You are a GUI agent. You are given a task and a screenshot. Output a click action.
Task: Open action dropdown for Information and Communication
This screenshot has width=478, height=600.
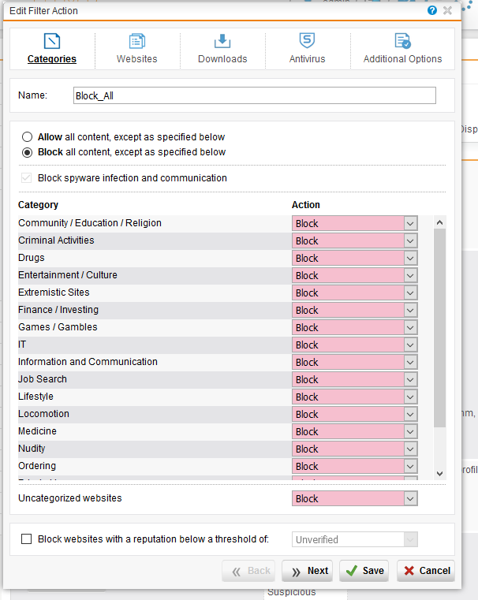pos(355,362)
